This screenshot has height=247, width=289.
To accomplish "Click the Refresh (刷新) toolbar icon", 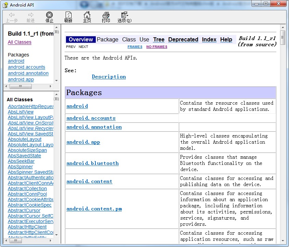I will 68,15.
